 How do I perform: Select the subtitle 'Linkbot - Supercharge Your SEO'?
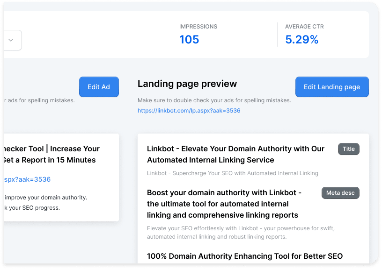pos(232,173)
